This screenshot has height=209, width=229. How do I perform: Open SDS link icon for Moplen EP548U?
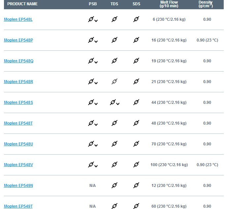click(x=136, y=144)
